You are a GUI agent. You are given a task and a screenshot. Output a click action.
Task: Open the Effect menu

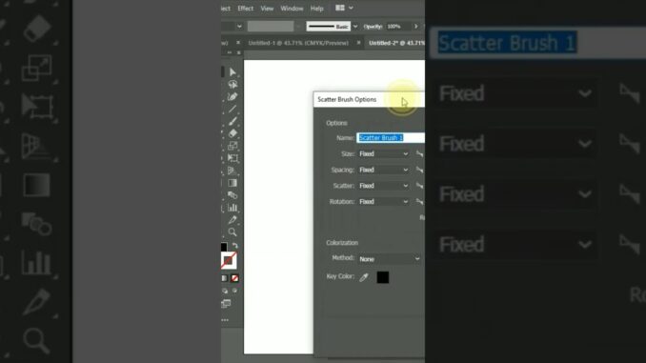click(x=246, y=9)
